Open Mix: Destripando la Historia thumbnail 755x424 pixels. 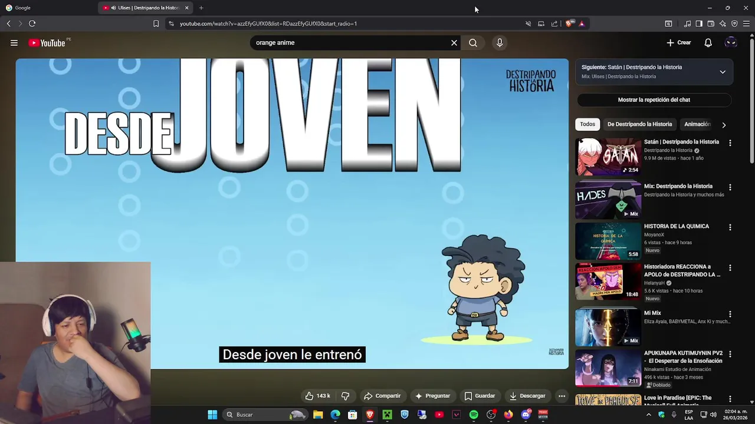[x=608, y=200]
